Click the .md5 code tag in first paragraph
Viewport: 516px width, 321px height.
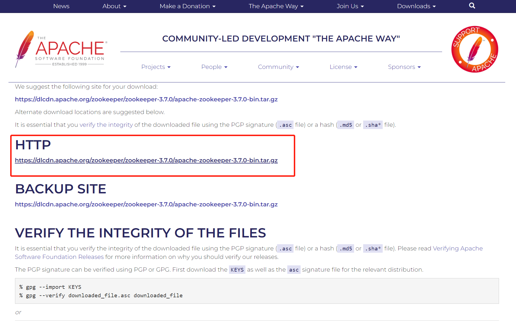[x=346, y=125]
